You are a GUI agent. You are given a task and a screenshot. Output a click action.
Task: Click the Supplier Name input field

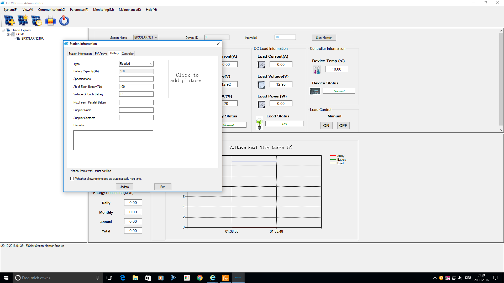[x=136, y=110]
